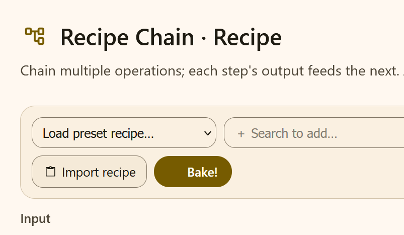The image size is (404, 235).
Task: Click the Import recipe button
Action: point(89,172)
